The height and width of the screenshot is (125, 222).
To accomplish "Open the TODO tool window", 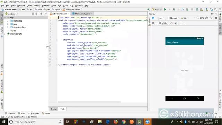I will [46, 113].
